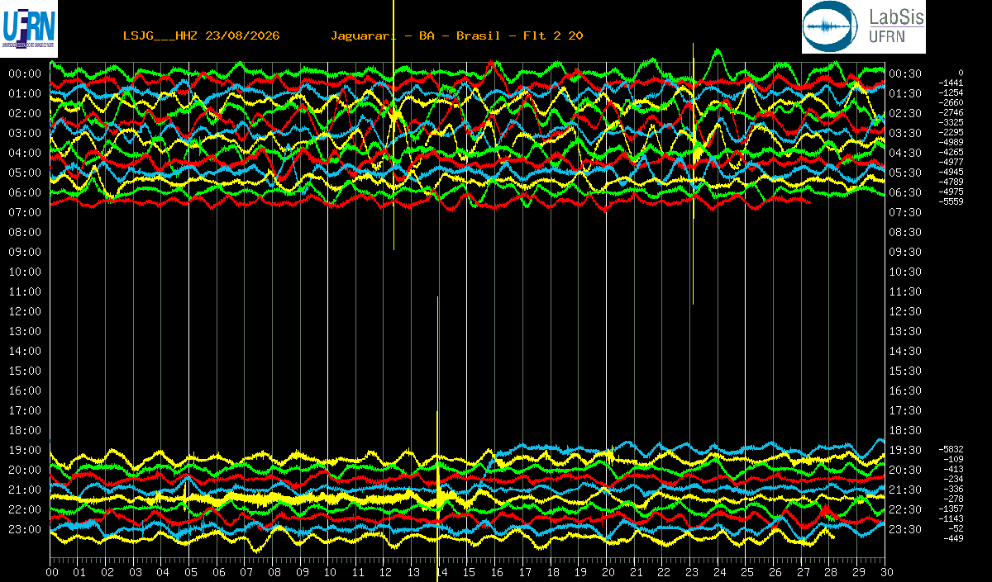992x582 pixels.
Task: Click the offset value -2660
Action: coord(951,102)
